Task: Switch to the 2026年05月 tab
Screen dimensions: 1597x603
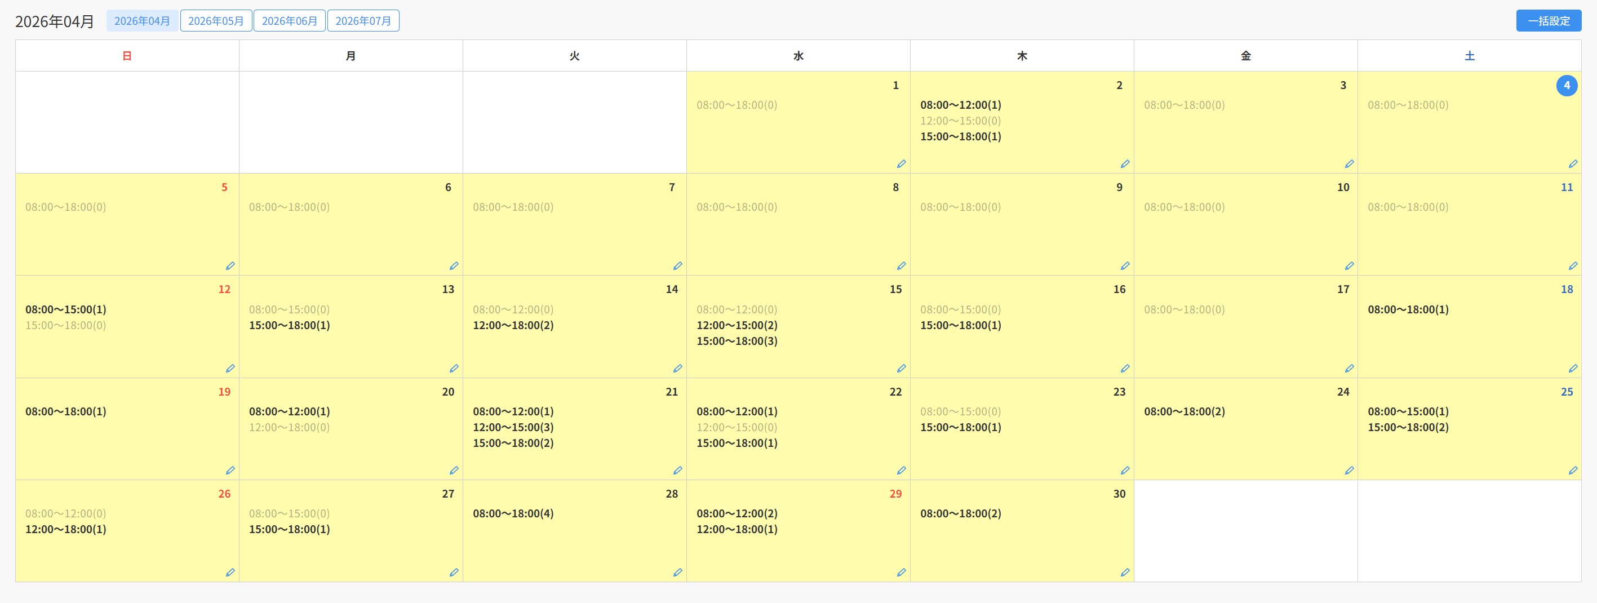Action: [x=216, y=21]
